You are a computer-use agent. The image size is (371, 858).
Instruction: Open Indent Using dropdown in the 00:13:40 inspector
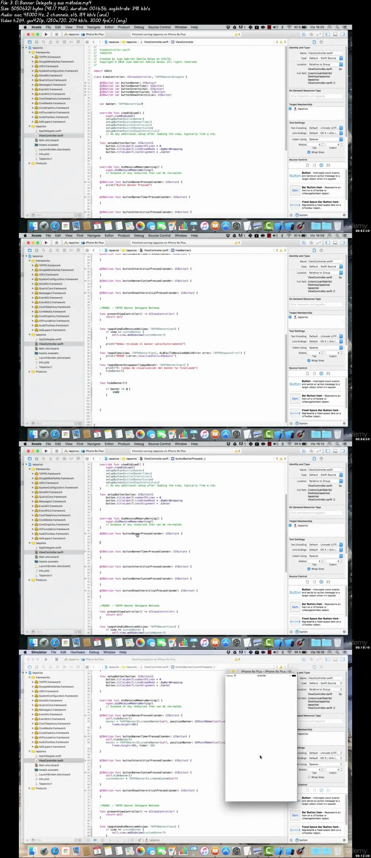click(325, 764)
